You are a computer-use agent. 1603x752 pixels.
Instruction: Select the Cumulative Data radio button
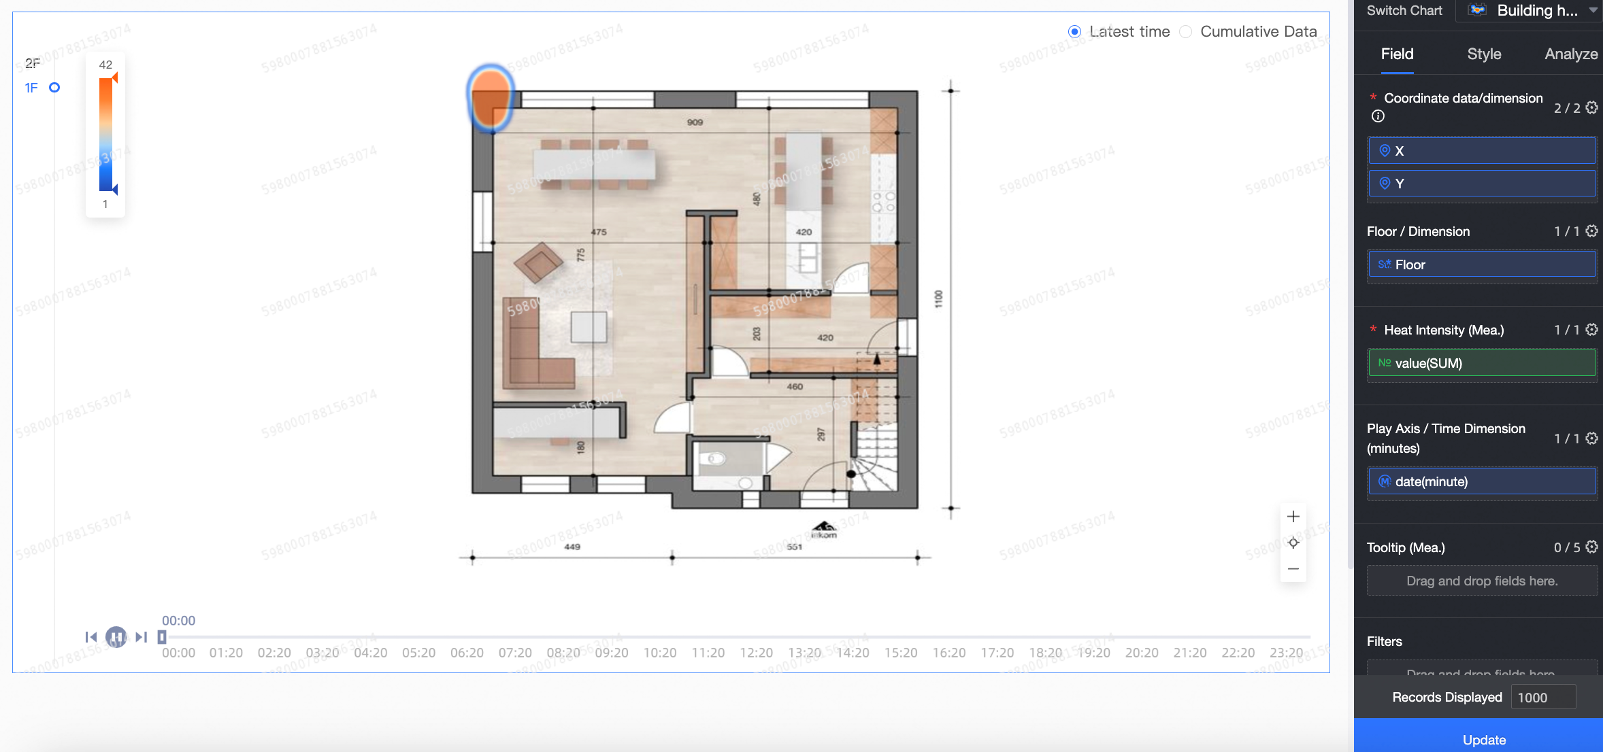[1186, 32]
